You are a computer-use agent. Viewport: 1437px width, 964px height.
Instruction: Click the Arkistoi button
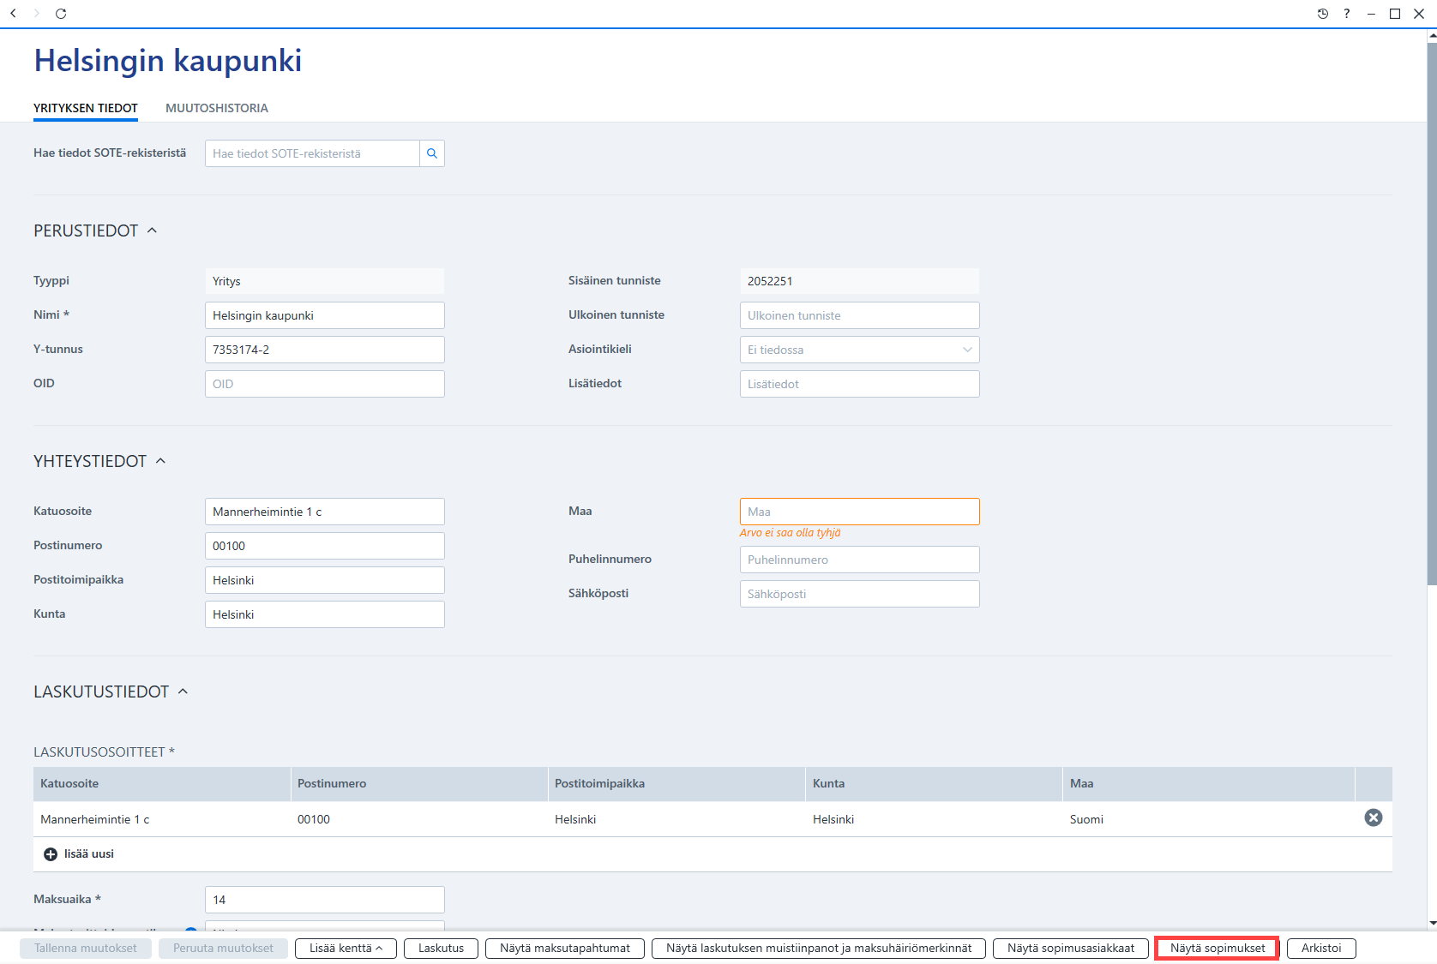pyautogui.click(x=1321, y=949)
